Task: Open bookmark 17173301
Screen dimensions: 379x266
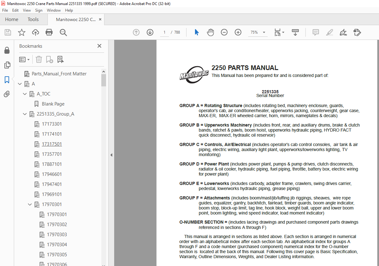Action: pos(52,124)
